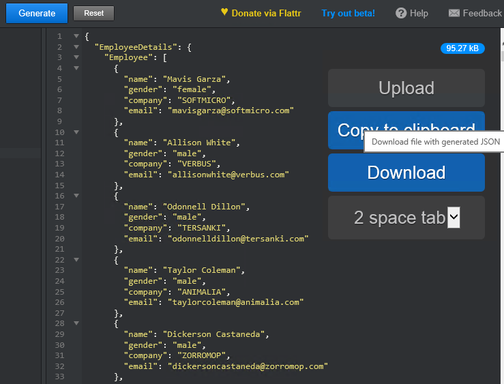The height and width of the screenshot is (384, 504).
Task: Click the "EmployeeDetails" key on line 2
Action: point(136,47)
